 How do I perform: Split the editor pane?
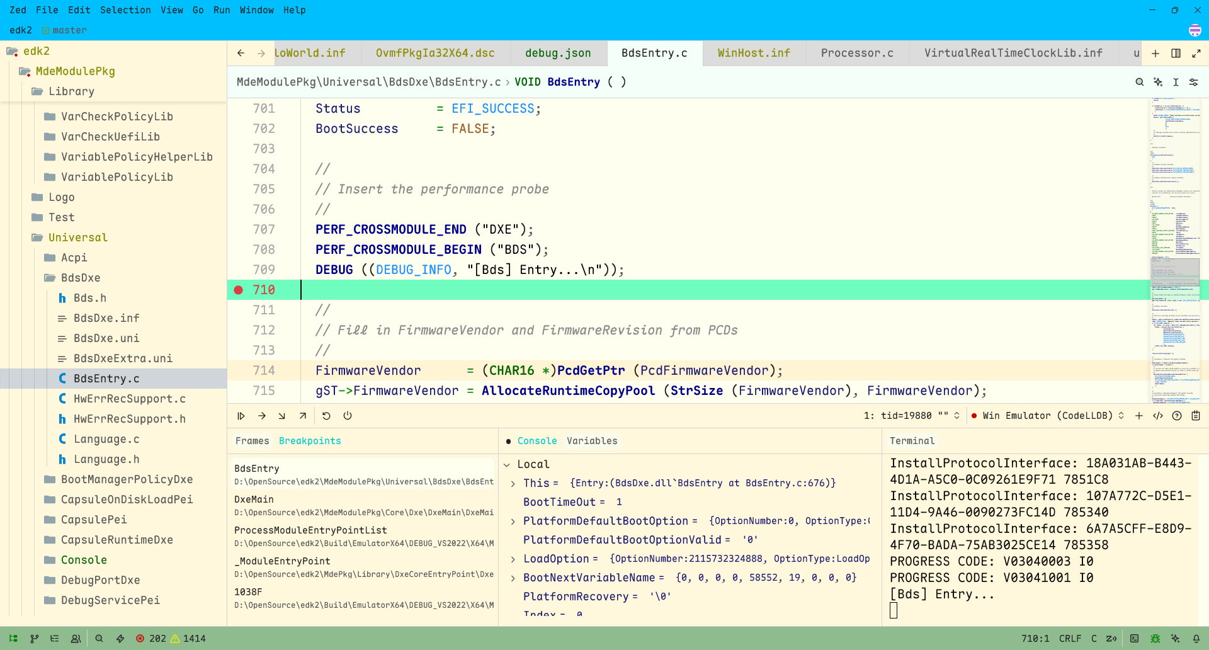pos(1176,54)
